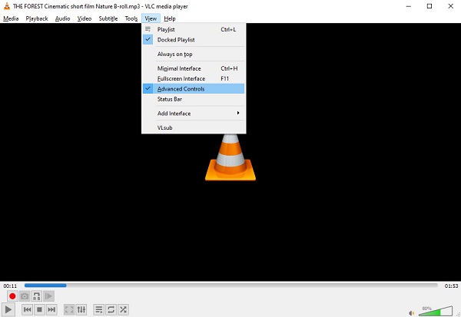Maximize the VLC window
This screenshot has width=461, height=317.
tap(429, 6)
